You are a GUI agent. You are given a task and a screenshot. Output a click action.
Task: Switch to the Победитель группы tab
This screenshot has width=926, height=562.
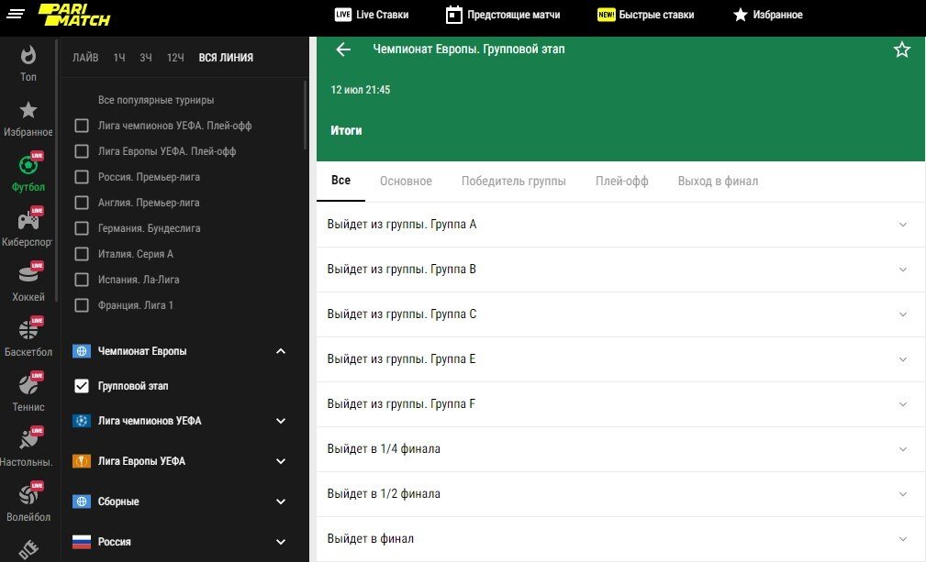[513, 182]
